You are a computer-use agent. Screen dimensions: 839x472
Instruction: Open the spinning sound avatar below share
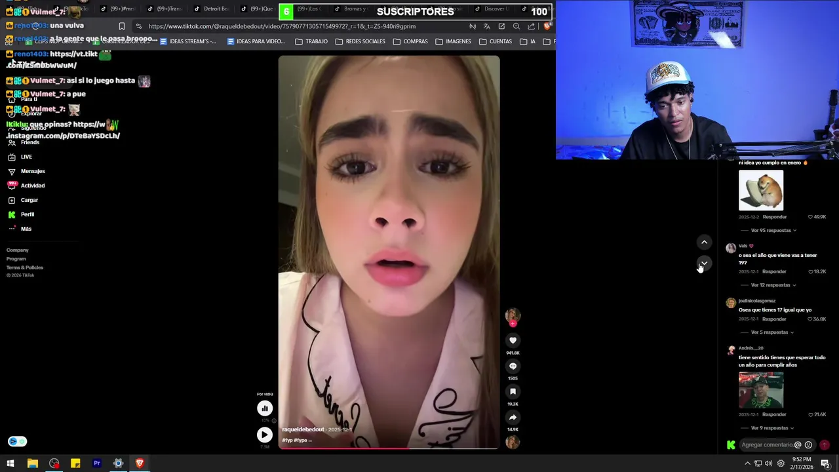point(513,442)
